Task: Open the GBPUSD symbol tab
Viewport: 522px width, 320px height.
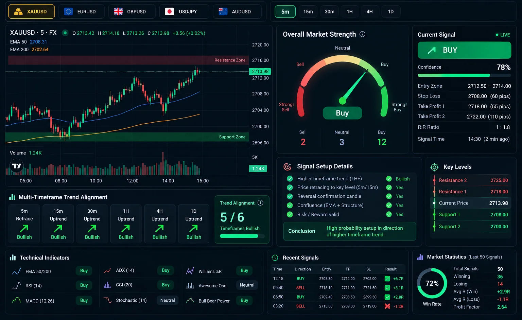Action: pos(132,12)
